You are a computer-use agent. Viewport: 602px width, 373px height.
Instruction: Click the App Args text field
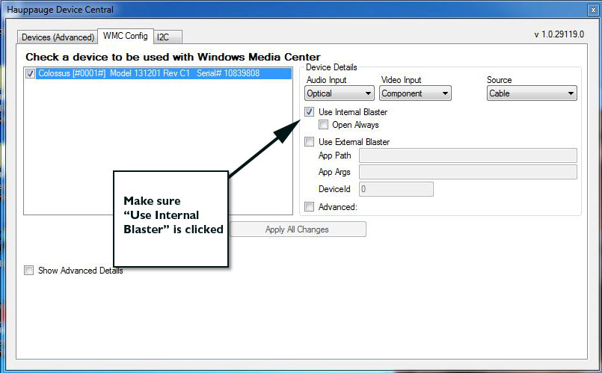467,172
